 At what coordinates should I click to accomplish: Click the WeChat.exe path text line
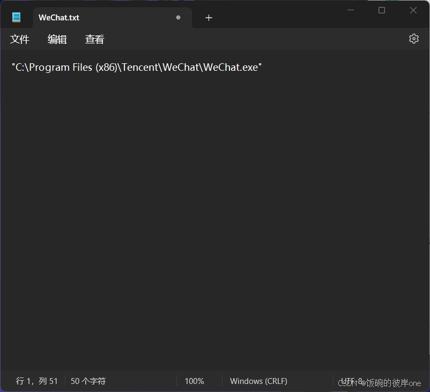(x=137, y=67)
